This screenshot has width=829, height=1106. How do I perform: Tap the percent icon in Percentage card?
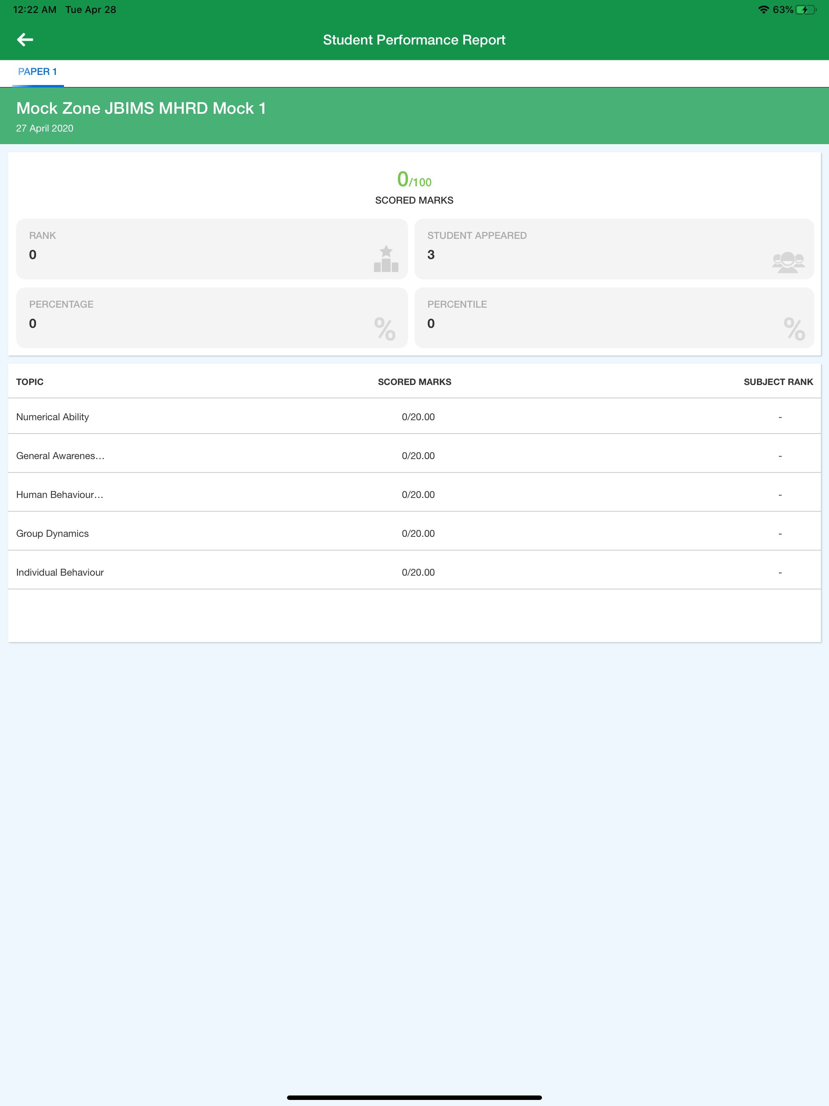point(385,328)
